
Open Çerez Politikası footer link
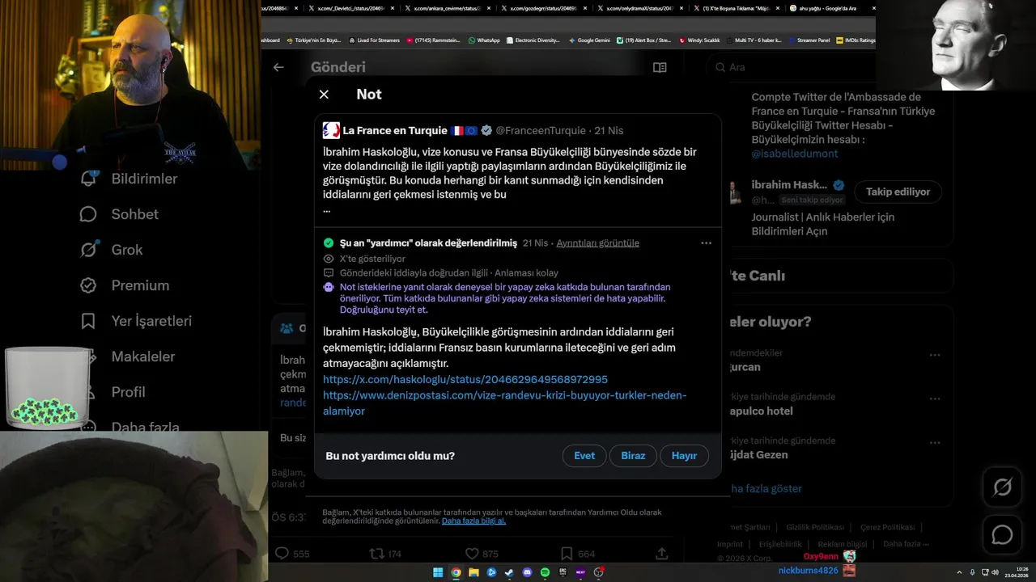[x=887, y=527]
